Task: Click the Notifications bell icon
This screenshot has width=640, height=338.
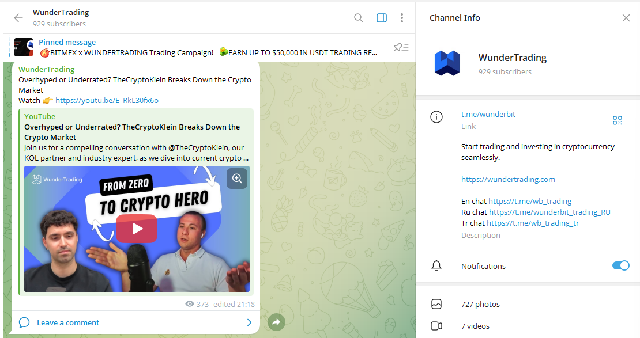Action: (436, 266)
